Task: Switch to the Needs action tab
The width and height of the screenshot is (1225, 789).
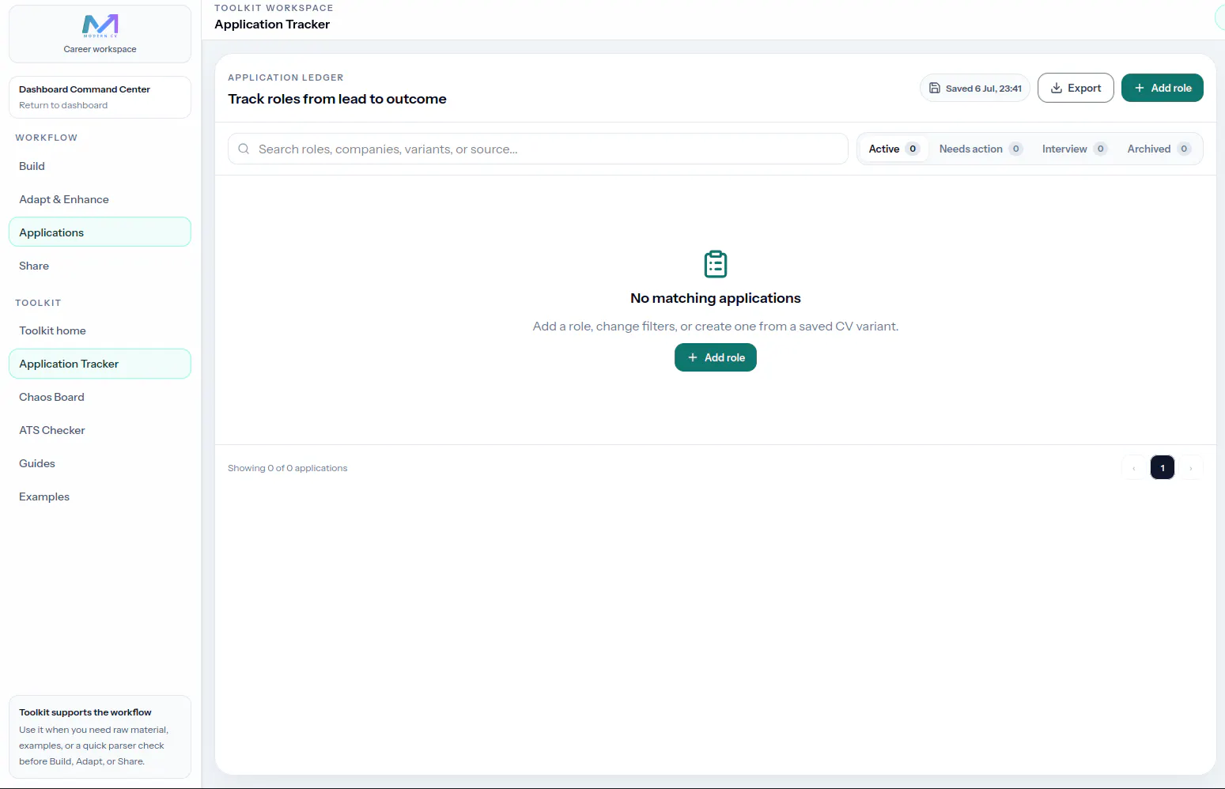Action: coord(981,149)
